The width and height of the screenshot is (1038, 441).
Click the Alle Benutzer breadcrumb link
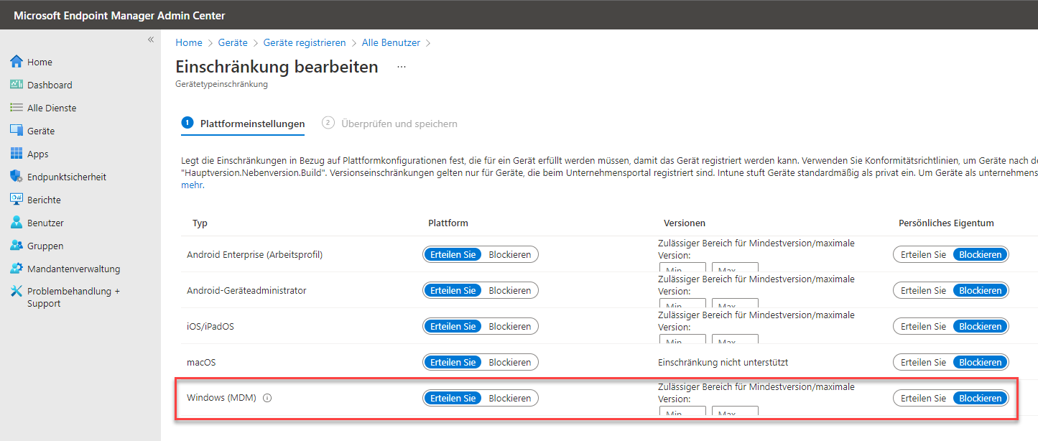(x=391, y=43)
